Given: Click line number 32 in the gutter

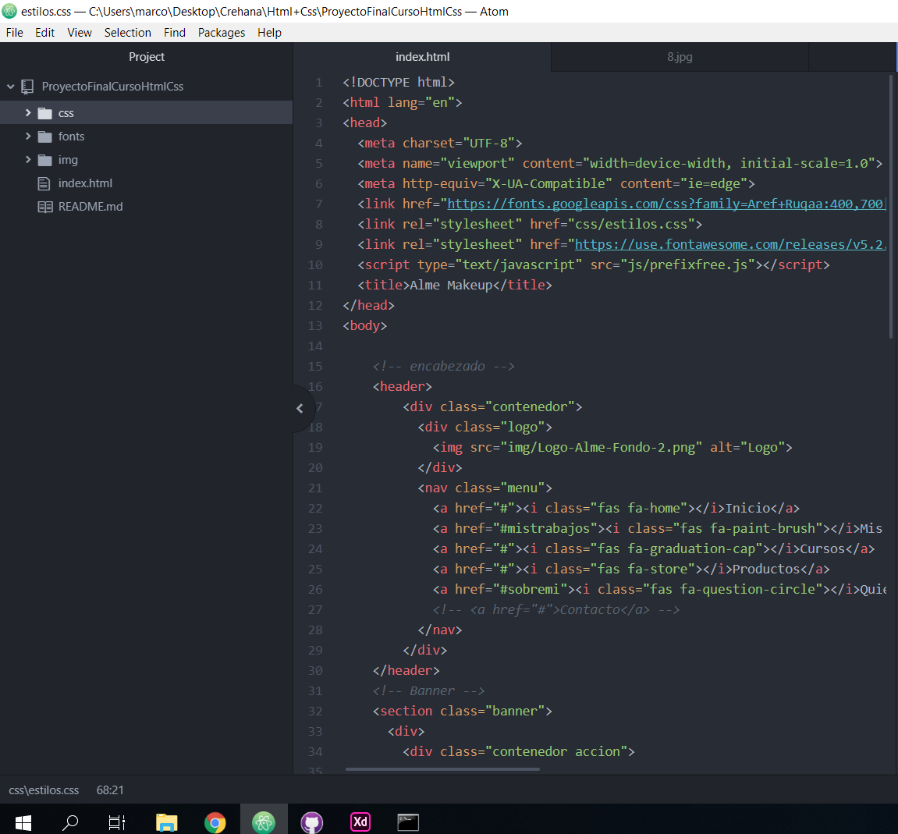Looking at the screenshot, I should (315, 711).
